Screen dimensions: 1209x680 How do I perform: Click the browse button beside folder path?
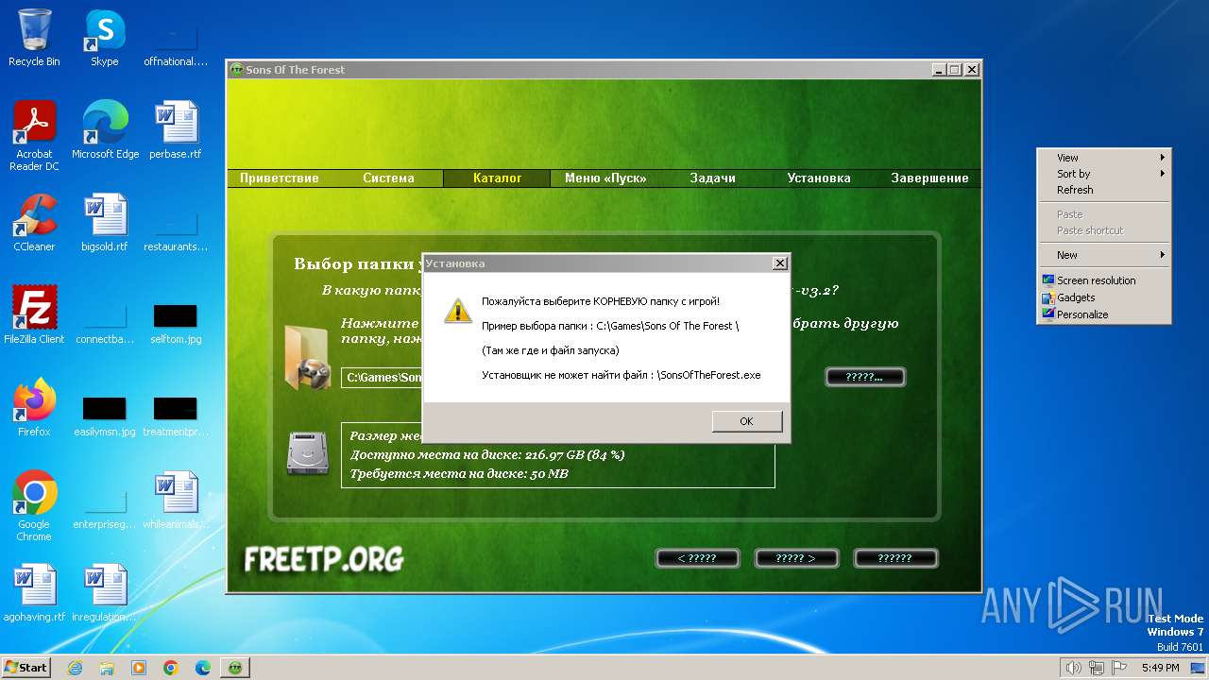[x=865, y=377]
